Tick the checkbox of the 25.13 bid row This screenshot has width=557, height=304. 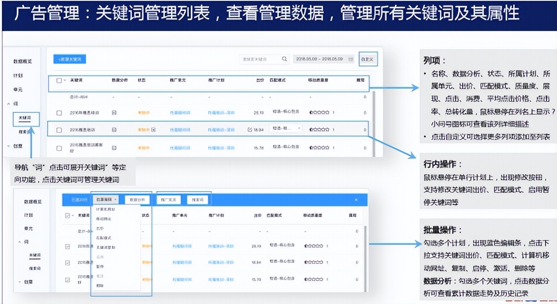click(59, 112)
